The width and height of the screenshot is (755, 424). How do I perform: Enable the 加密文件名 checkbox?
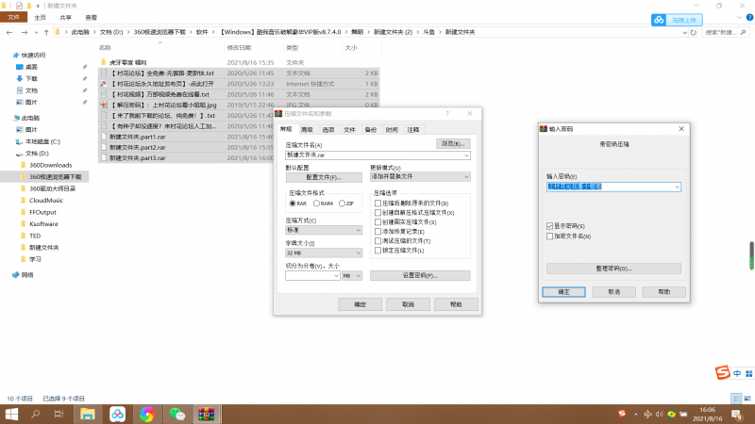pyautogui.click(x=550, y=236)
